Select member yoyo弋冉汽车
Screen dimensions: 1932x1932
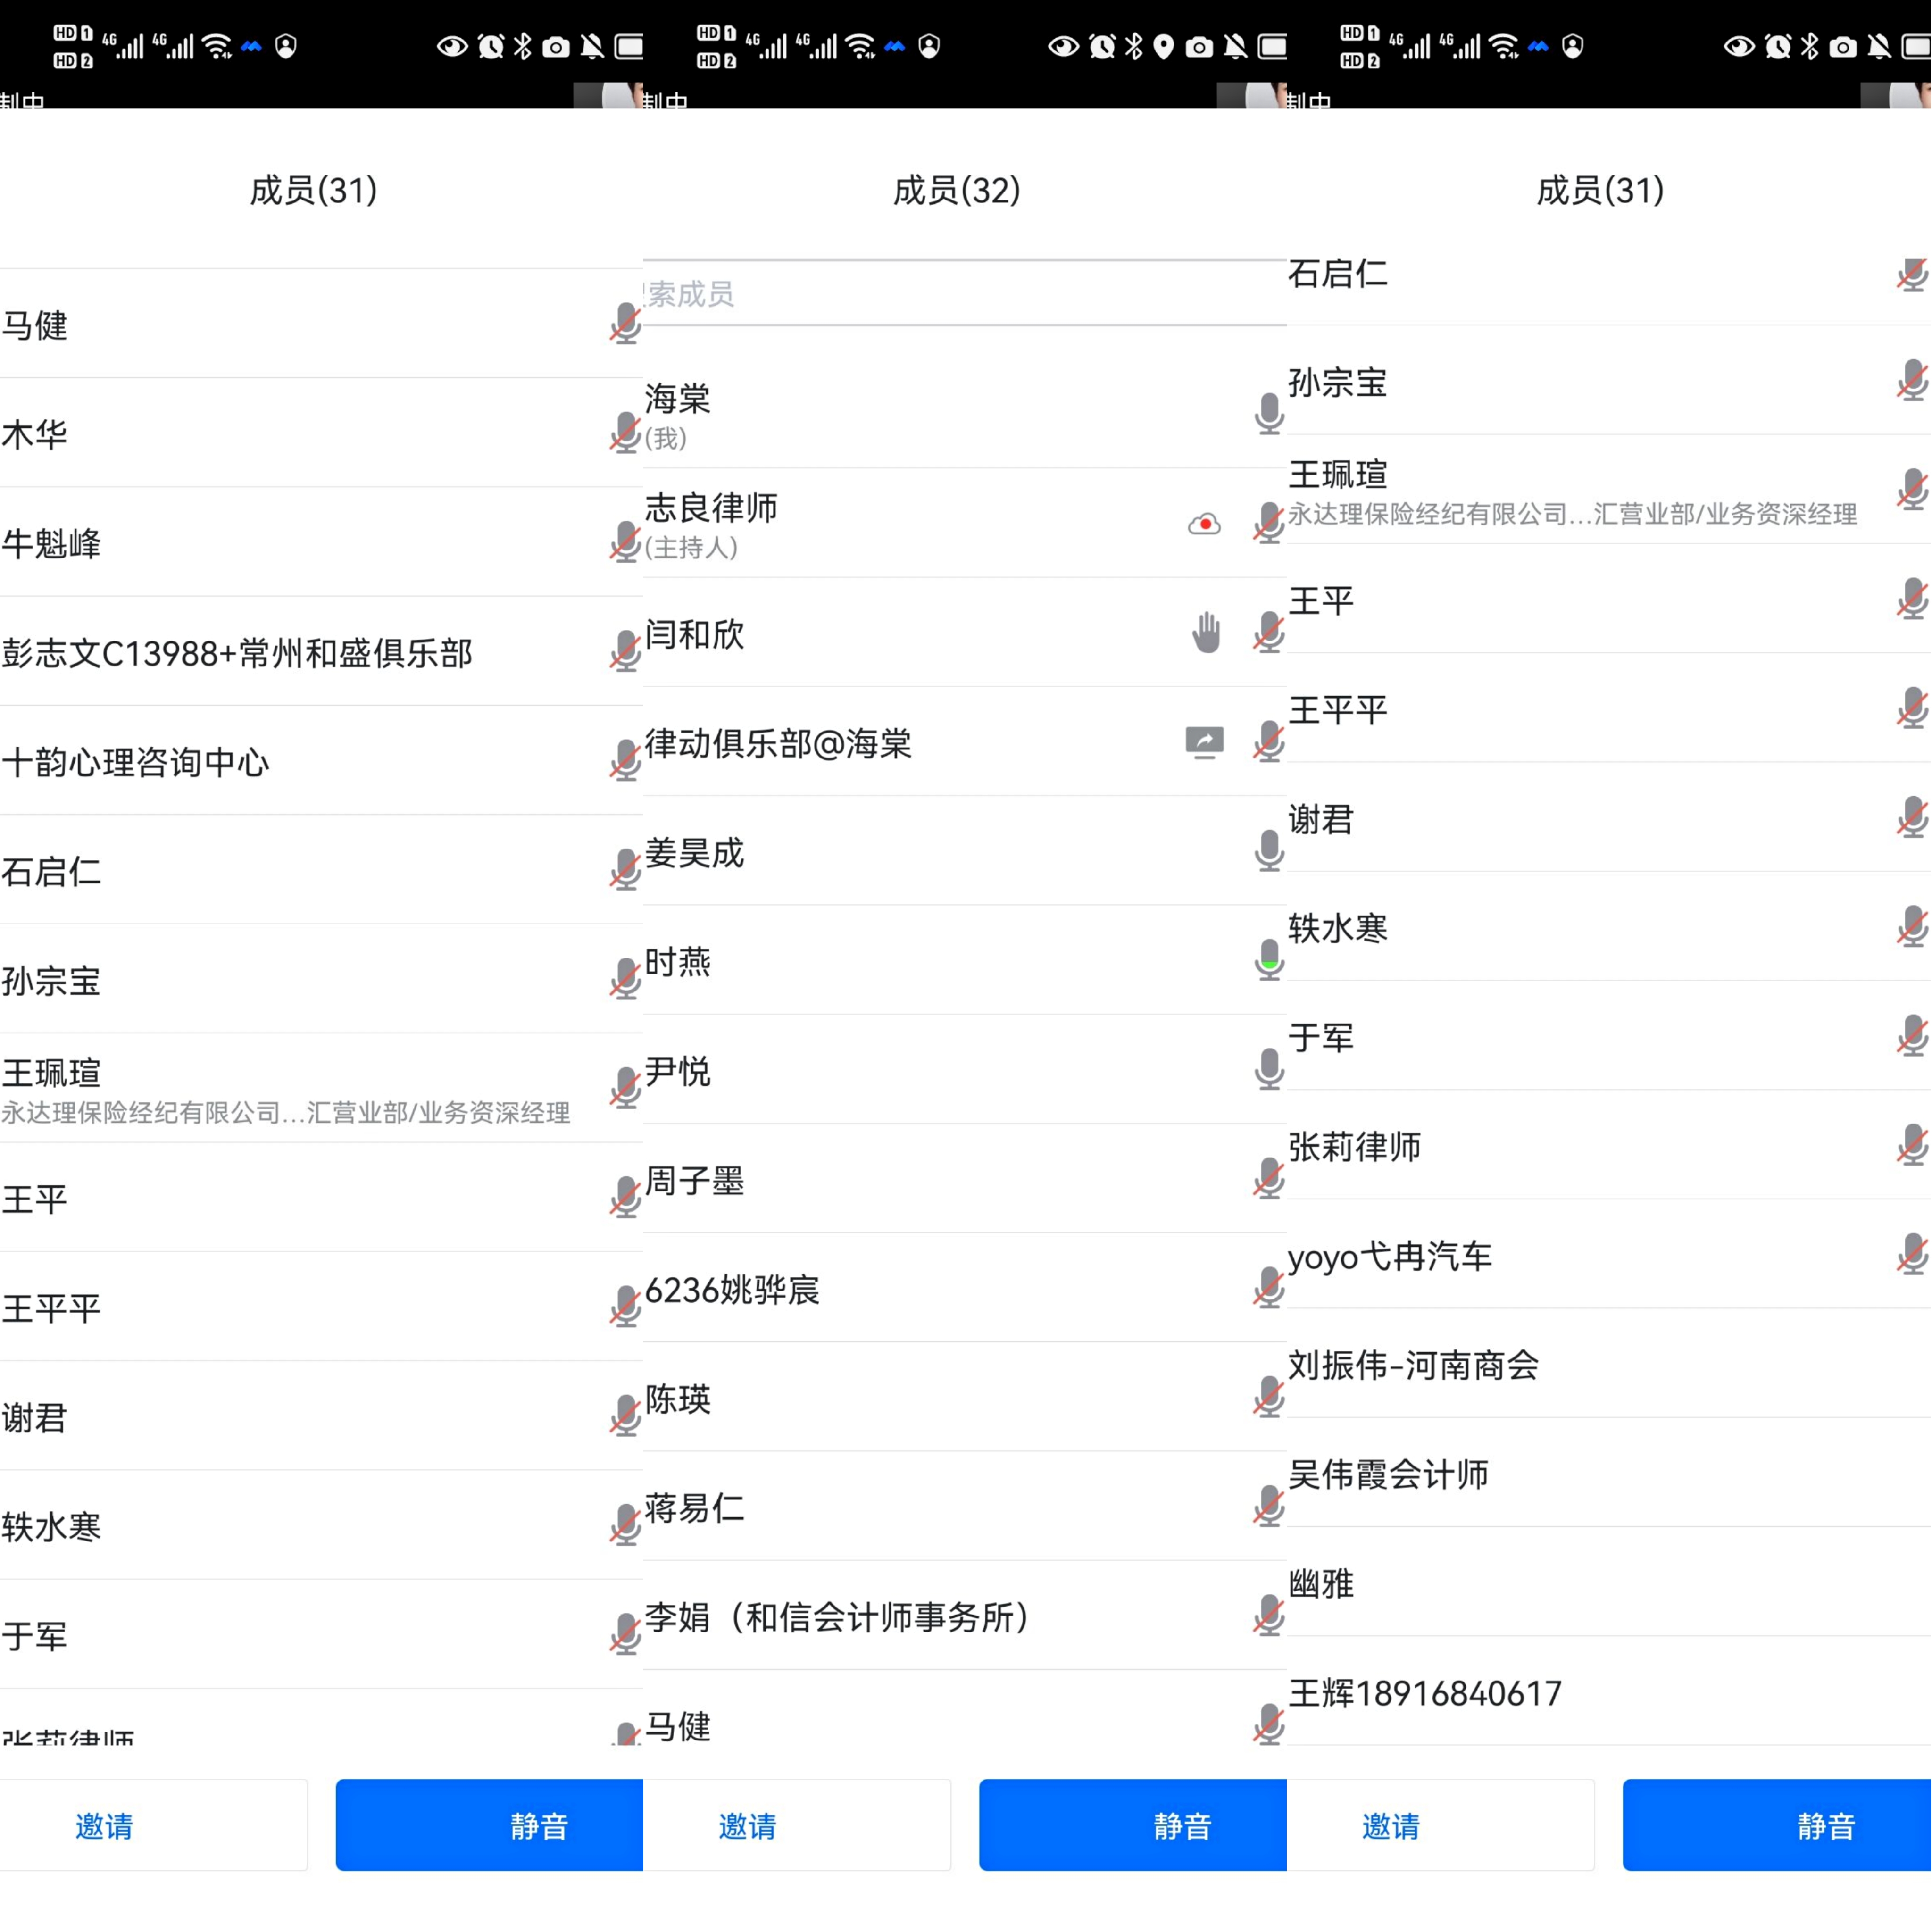1390,1256
